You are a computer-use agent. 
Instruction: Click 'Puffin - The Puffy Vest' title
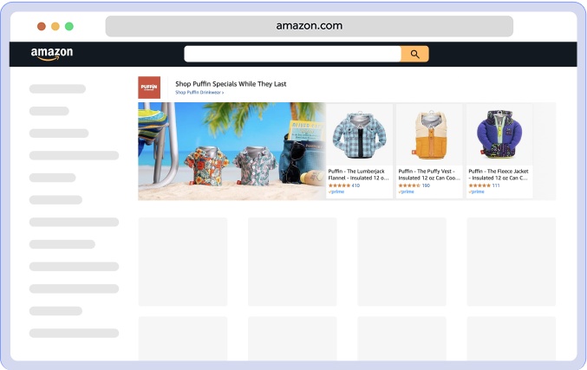(428, 174)
